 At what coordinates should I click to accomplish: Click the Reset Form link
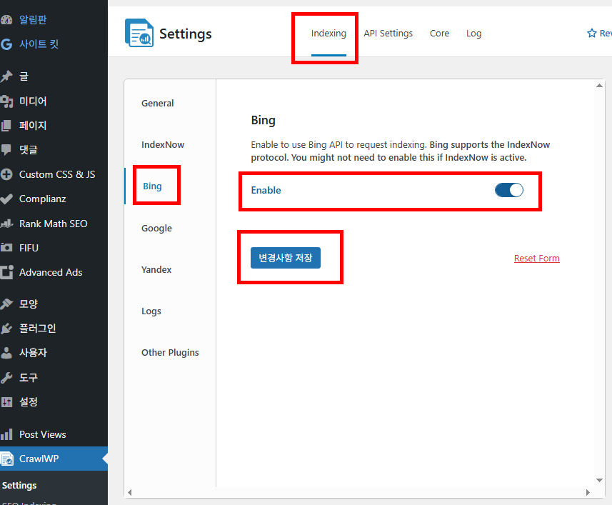(x=537, y=259)
